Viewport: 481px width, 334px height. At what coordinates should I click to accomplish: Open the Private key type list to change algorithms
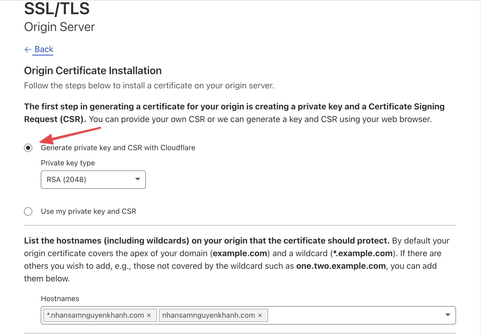coord(93,179)
